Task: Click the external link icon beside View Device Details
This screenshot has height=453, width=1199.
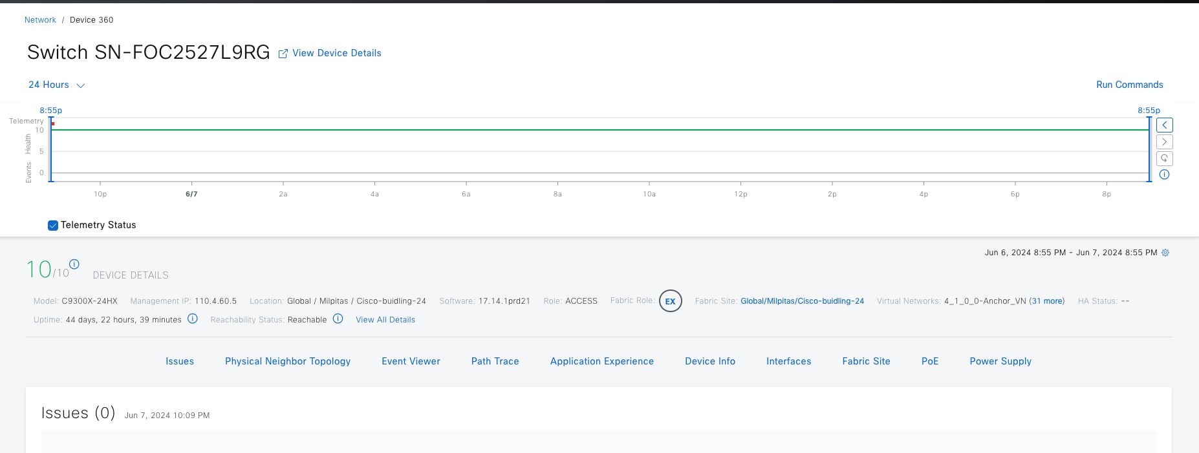Action: 283,54
